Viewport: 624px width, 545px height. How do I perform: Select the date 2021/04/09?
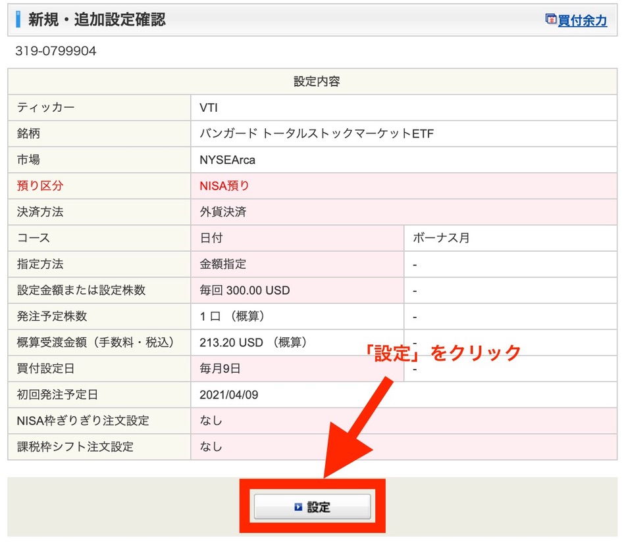tap(229, 394)
